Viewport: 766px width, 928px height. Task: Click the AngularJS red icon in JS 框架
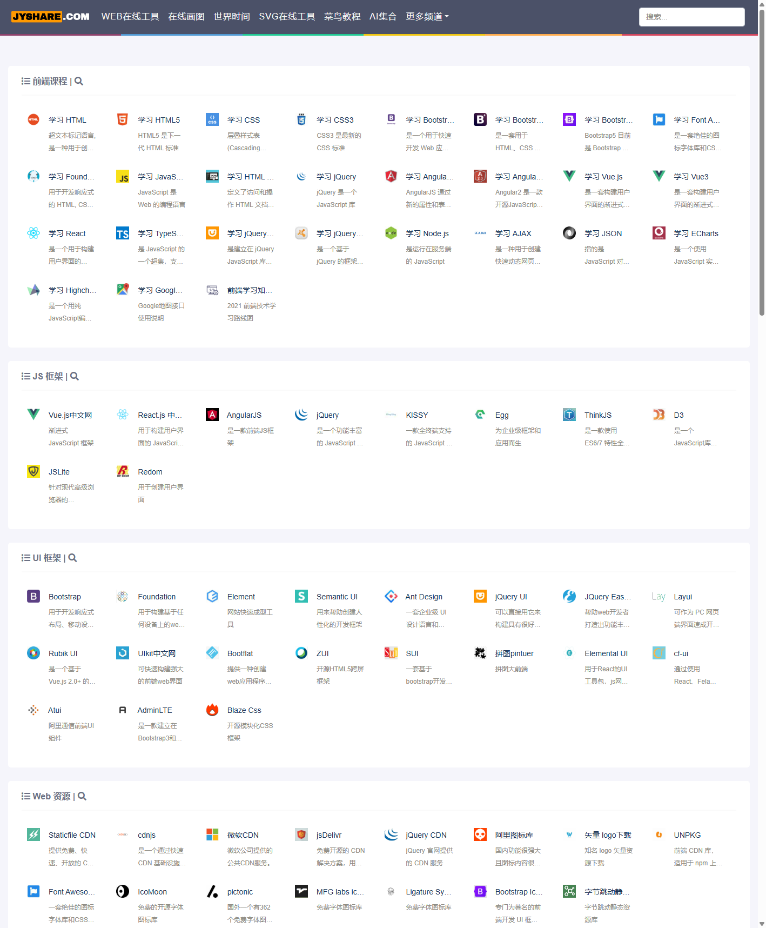212,415
